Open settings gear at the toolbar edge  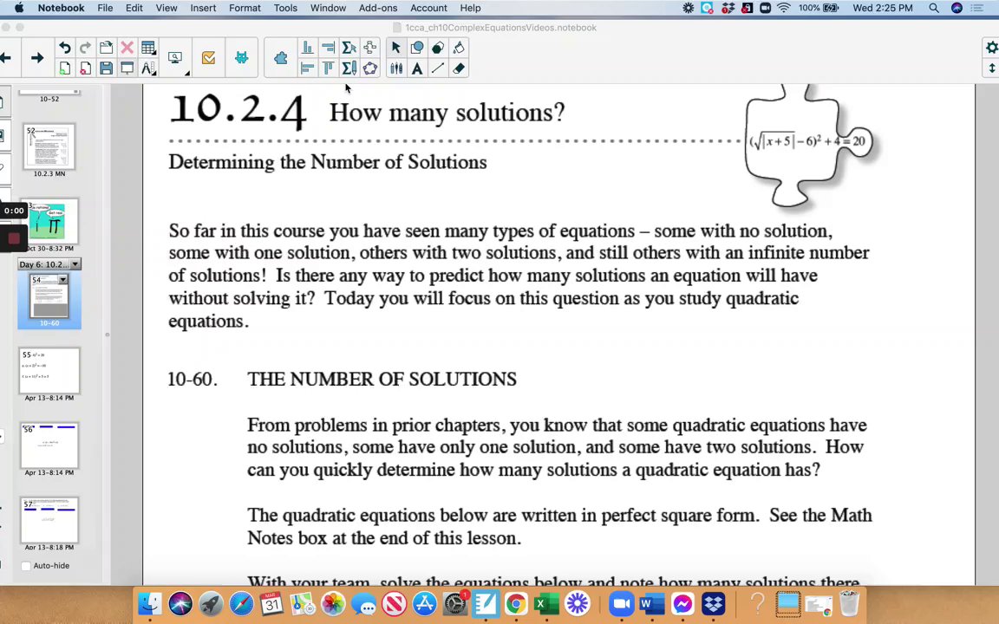pos(991,48)
